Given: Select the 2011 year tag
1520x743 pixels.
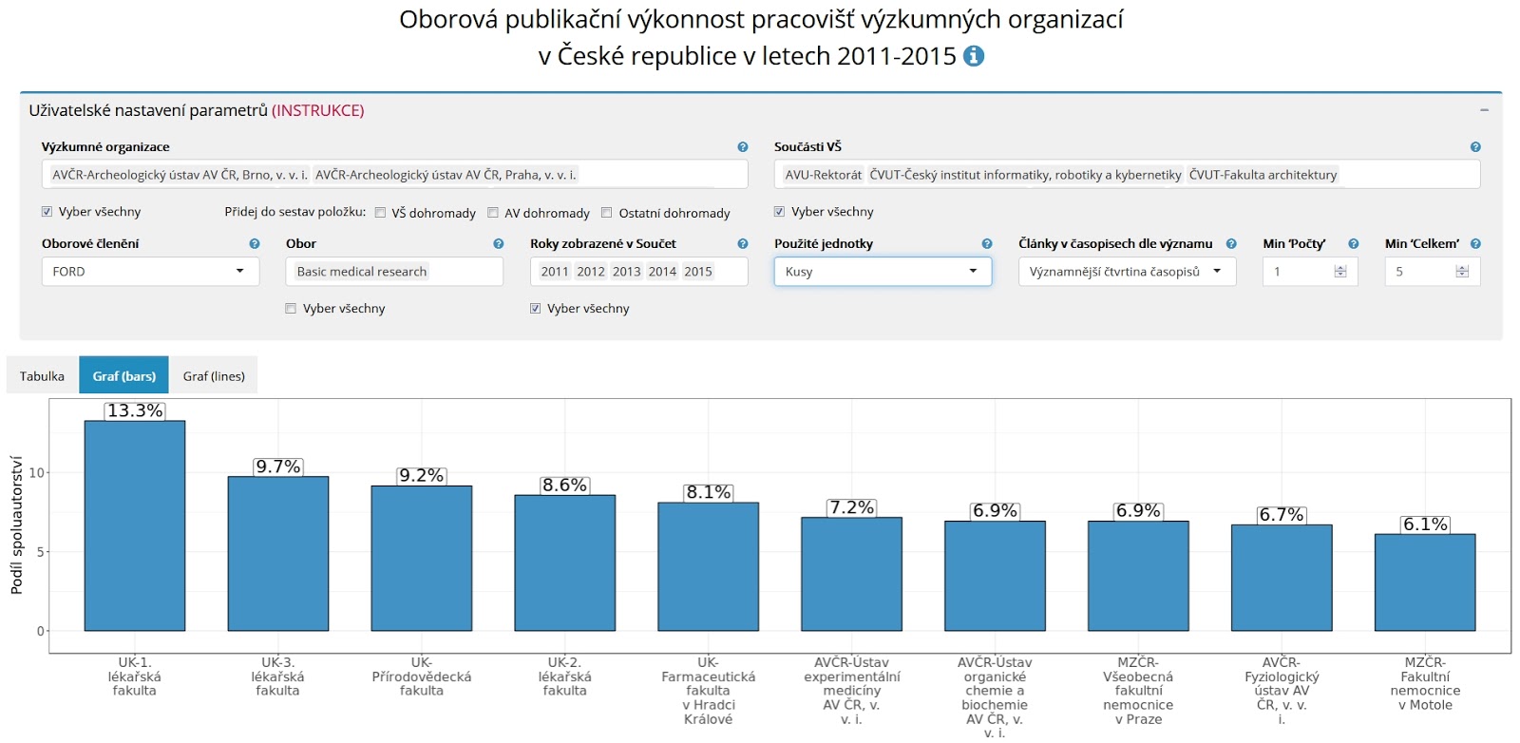Looking at the screenshot, I should (x=555, y=272).
